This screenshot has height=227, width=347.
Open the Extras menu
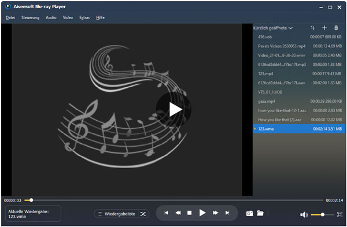(84, 17)
